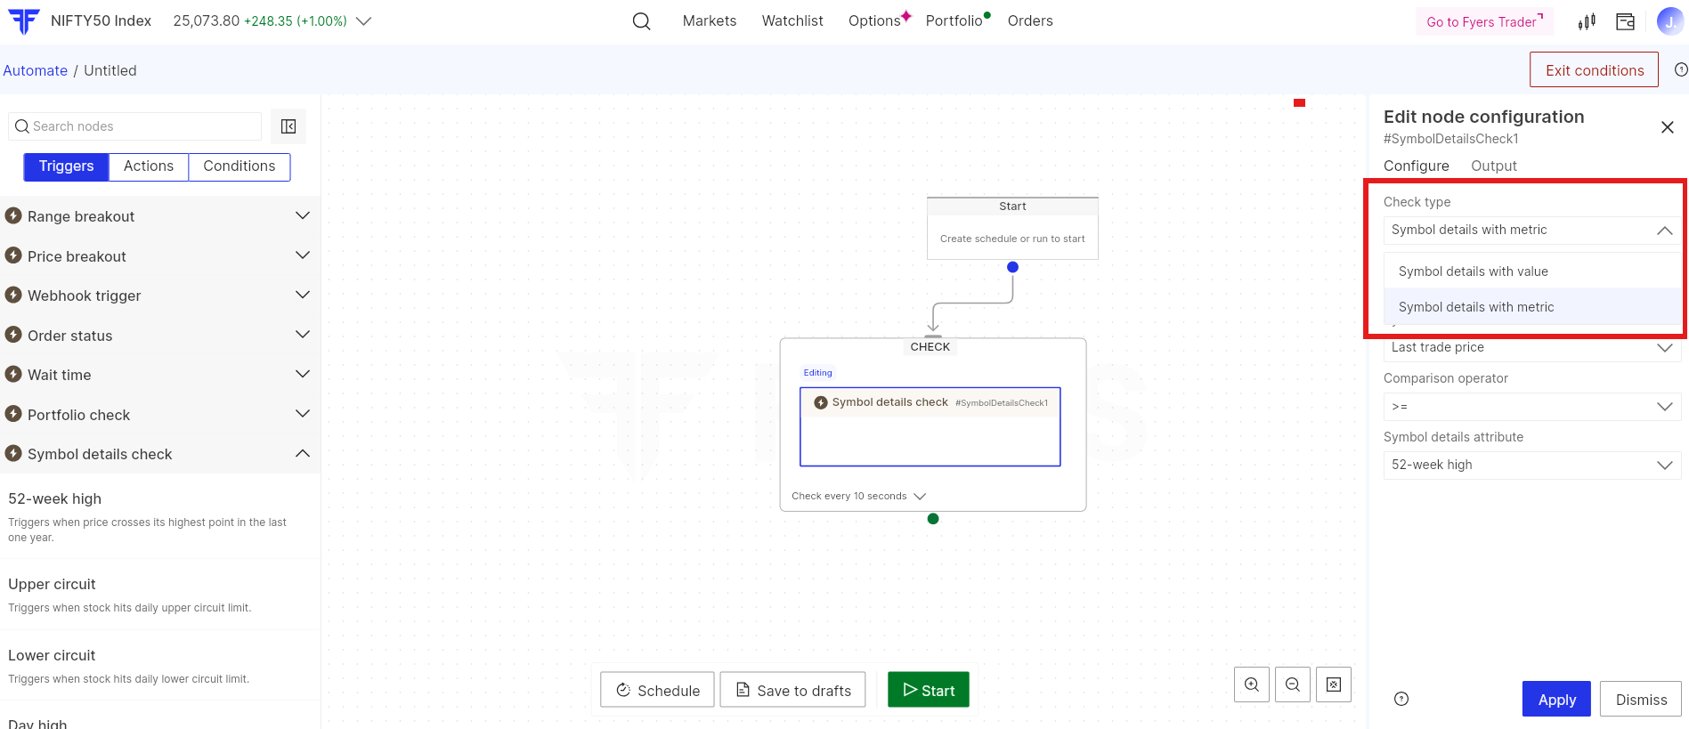1689x729 pixels.
Task: Open the user profile avatar
Action: (x=1669, y=21)
